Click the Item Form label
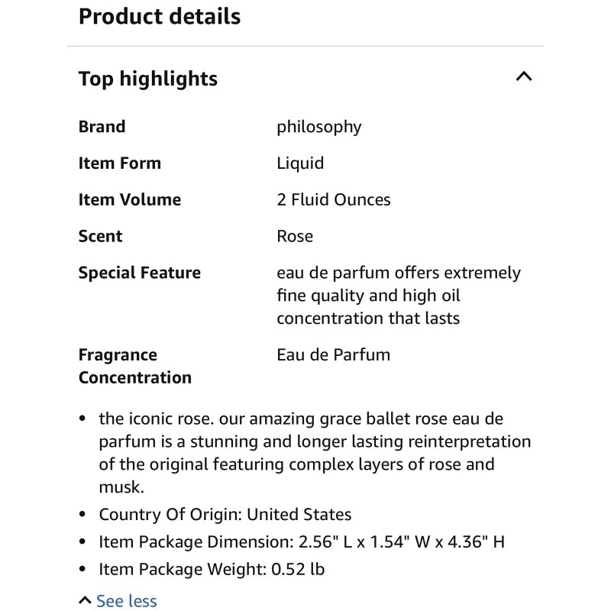 pos(119,163)
